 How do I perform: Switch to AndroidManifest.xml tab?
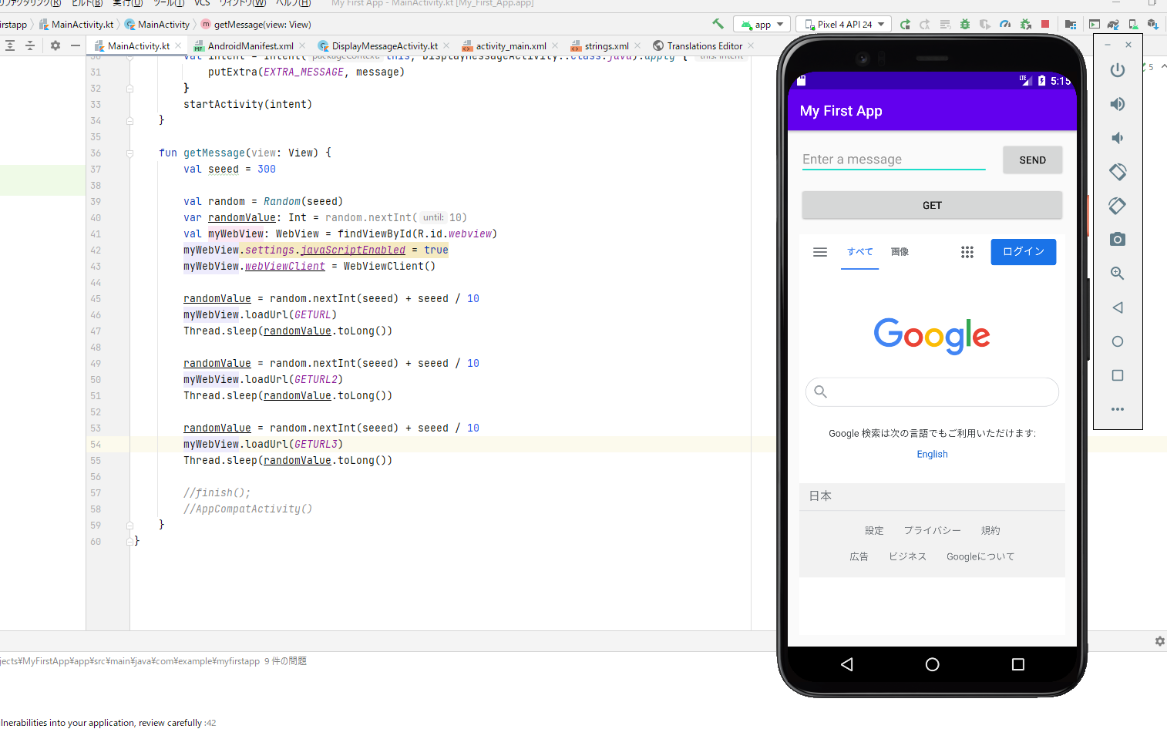(x=251, y=45)
